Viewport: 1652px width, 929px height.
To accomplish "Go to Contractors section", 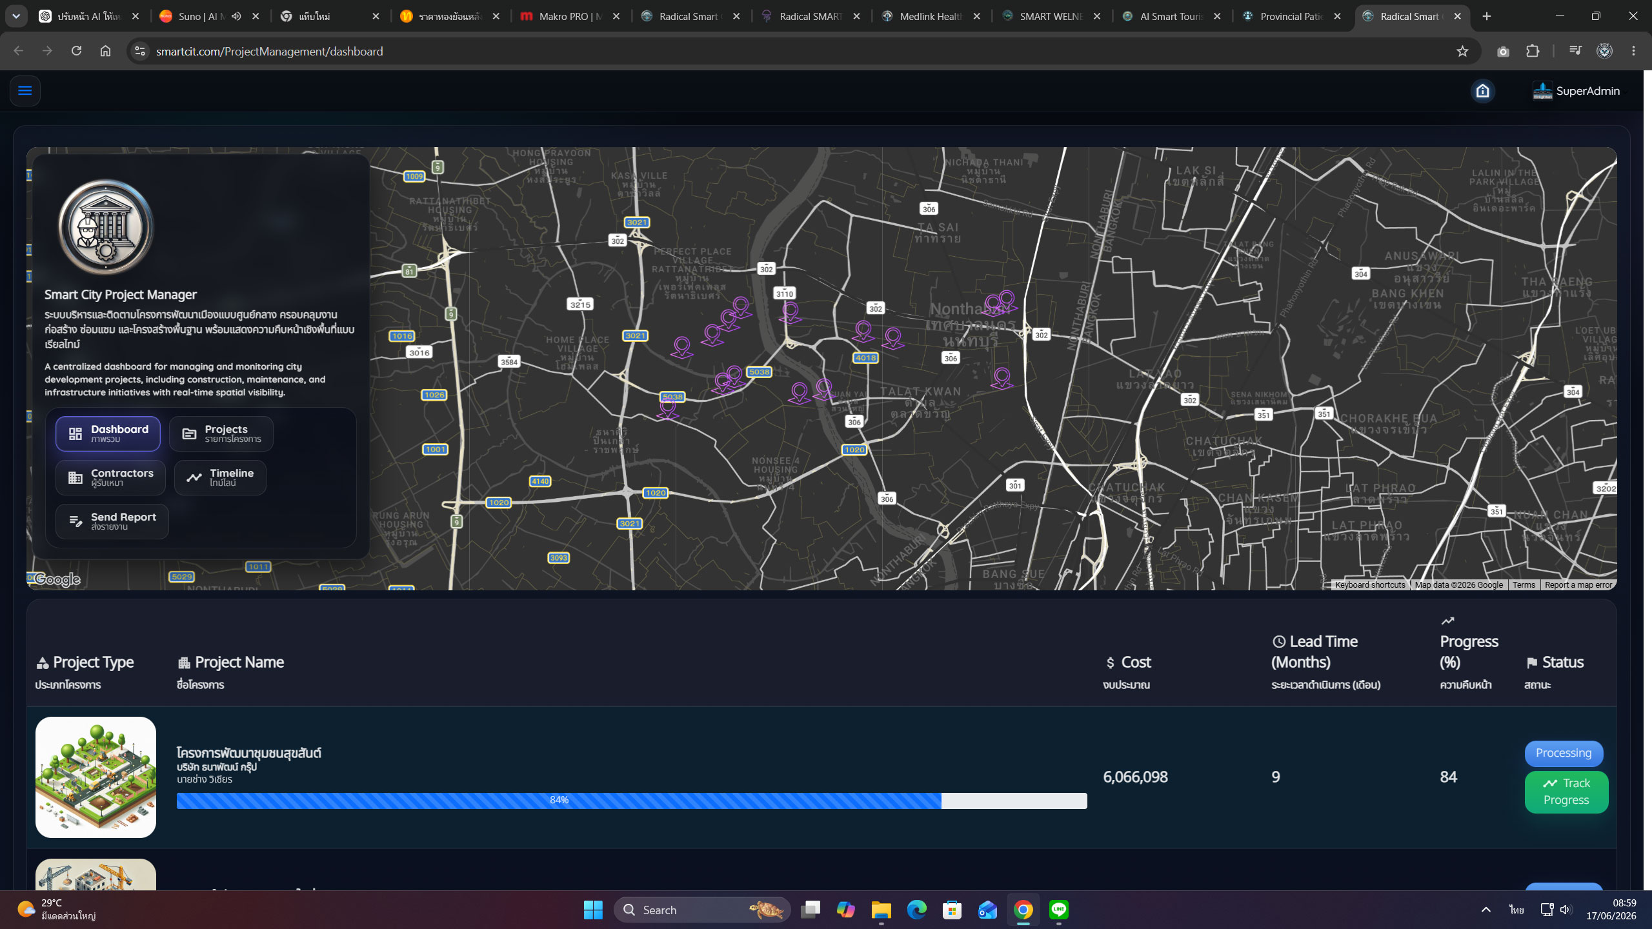I will (x=110, y=477).
